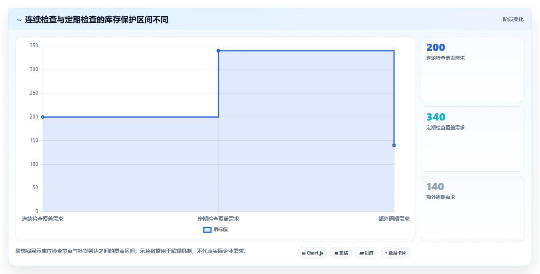Click card label 额外周期需求
Screen dimensions: 540x274
tap(441, 197)
